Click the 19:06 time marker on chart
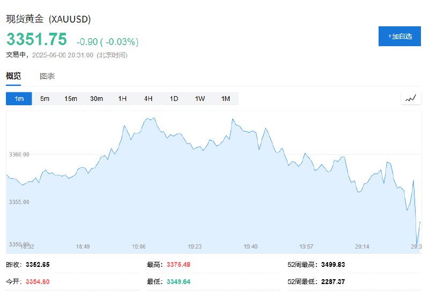429x305 pixels. click(139, 246)
